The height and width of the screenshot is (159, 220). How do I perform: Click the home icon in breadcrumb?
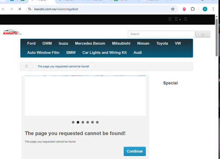[x=26, y=66]
